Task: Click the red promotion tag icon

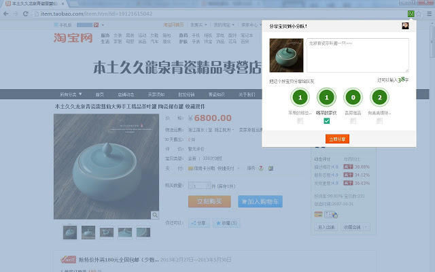Action: 68,260
